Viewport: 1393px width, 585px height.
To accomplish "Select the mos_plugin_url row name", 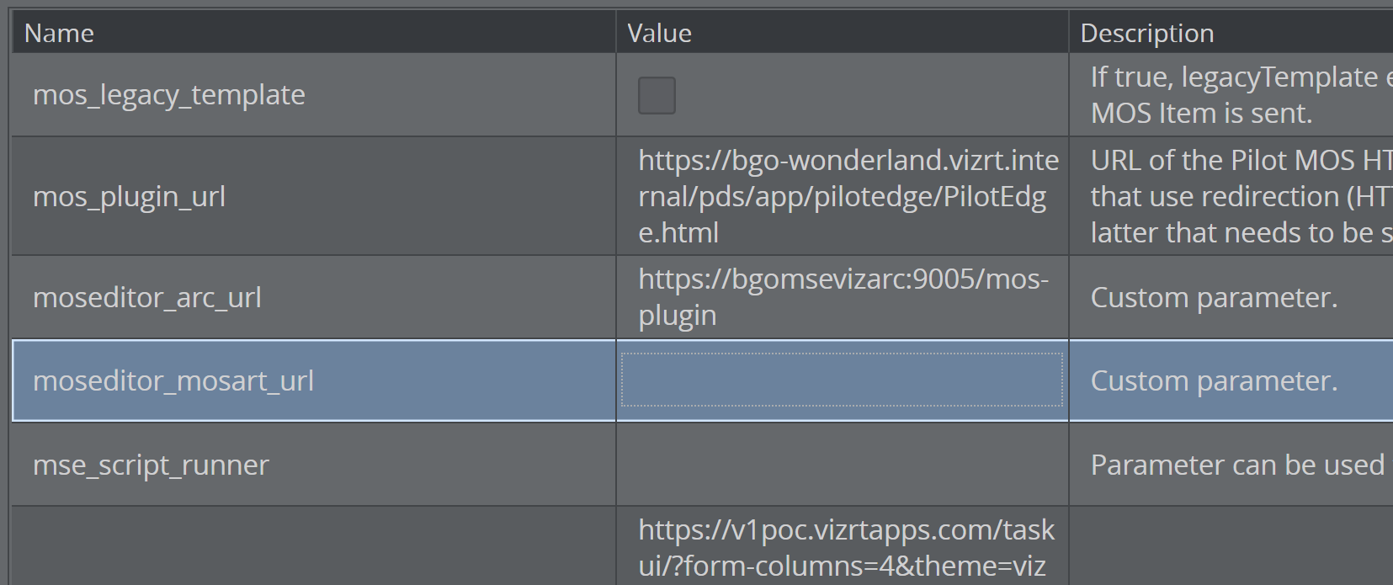I will (x=129, y=196).
